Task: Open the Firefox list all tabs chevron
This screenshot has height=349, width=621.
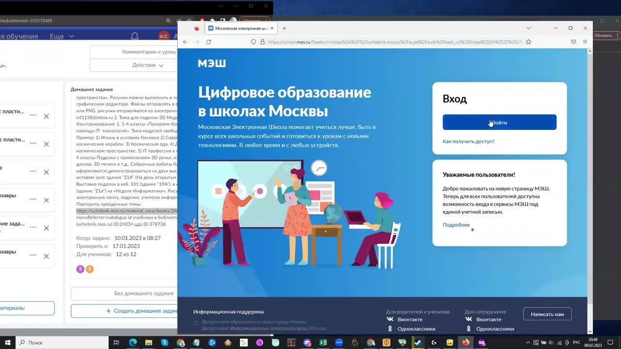Action: [x=529, y=28]
